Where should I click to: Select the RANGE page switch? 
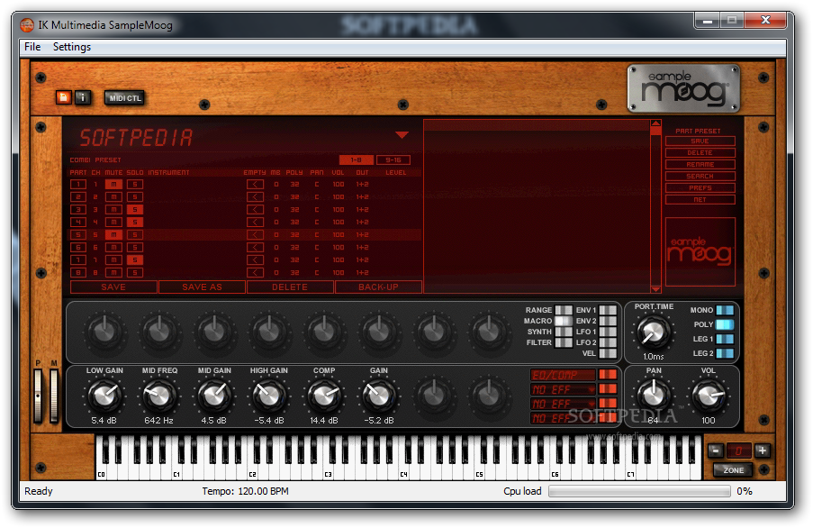(x=564, y=310)
